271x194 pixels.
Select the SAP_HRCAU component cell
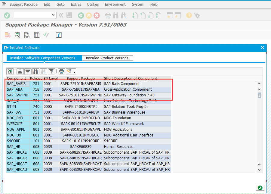click(x=18, y=169)
